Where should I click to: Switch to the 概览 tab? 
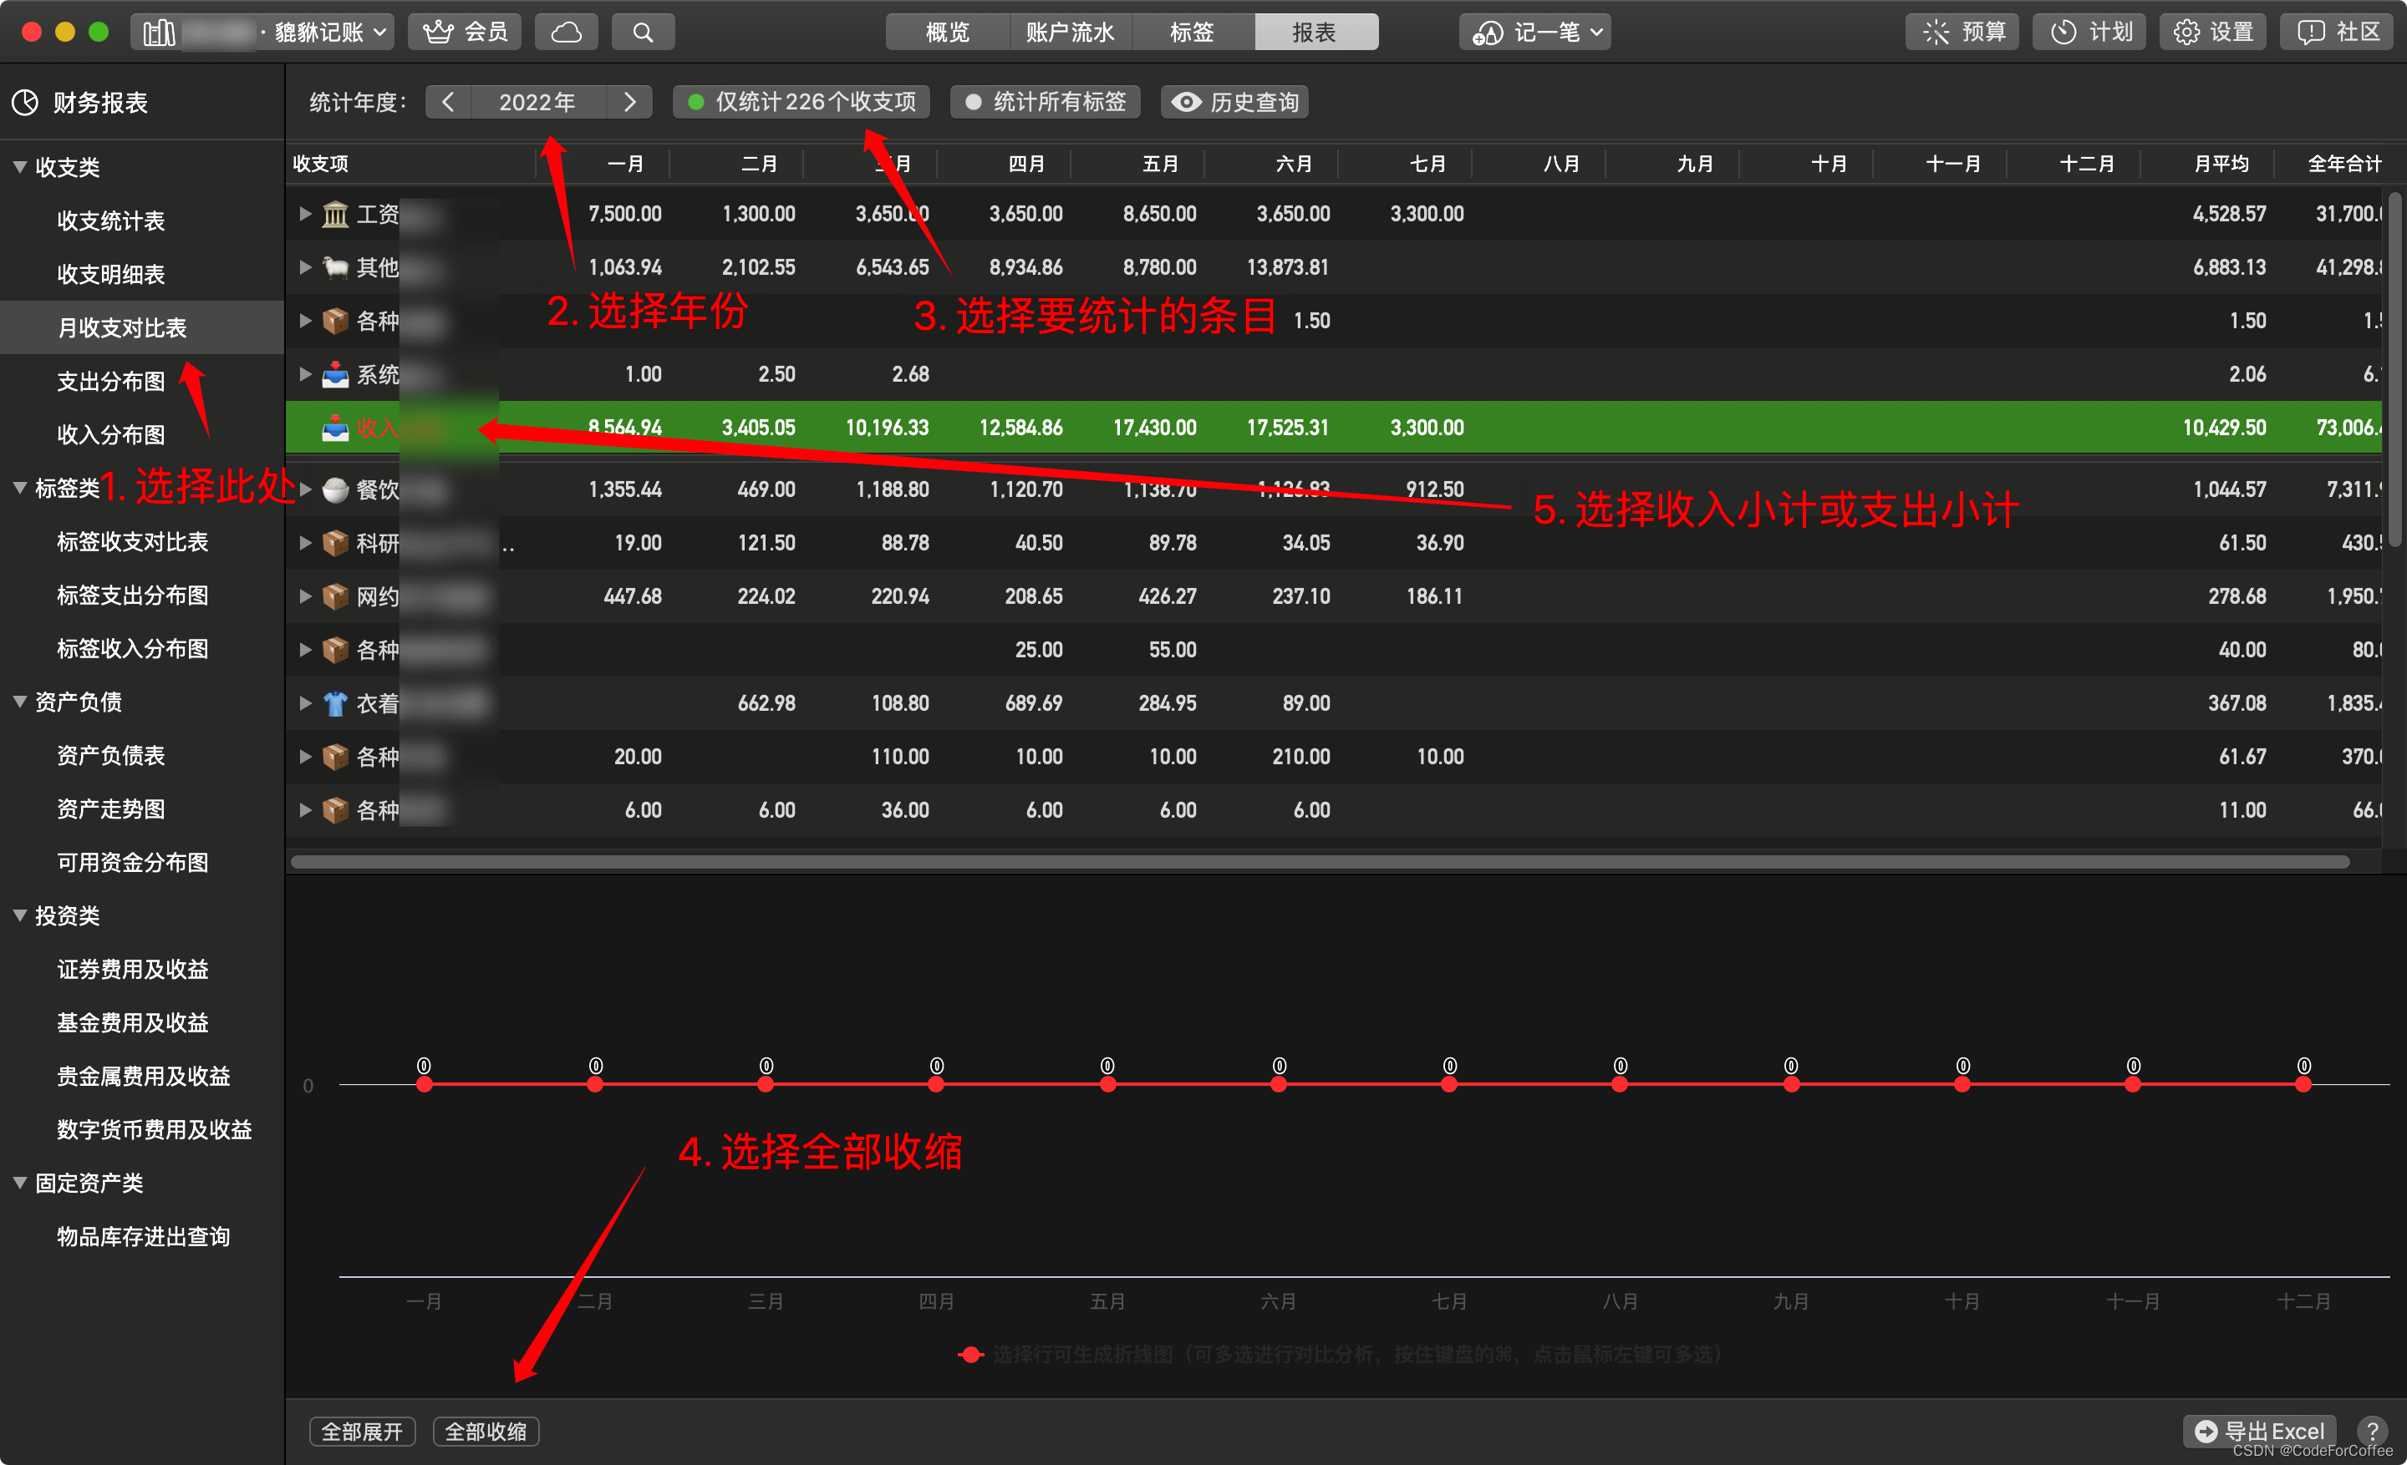[947, 33]
